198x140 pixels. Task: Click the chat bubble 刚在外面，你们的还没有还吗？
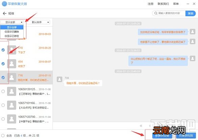(83, 83)
